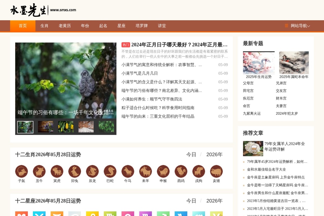Open the 子鼠 zodiac icon

22,171
